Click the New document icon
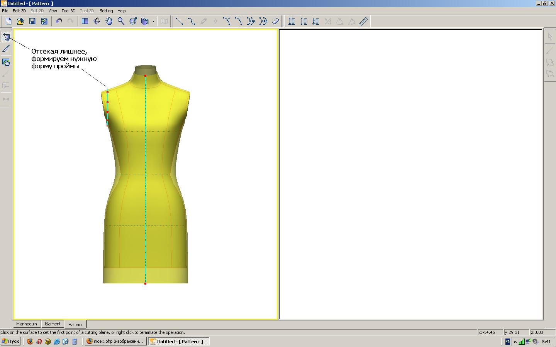 (x=8, y=21)
